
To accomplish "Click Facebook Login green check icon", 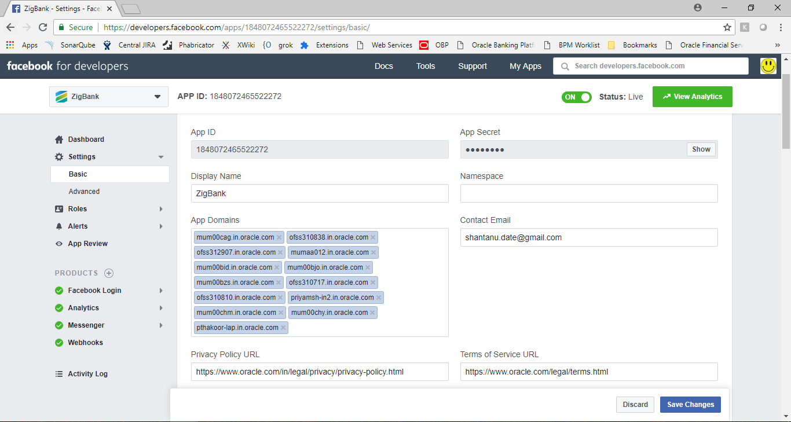I will (59, 291).
